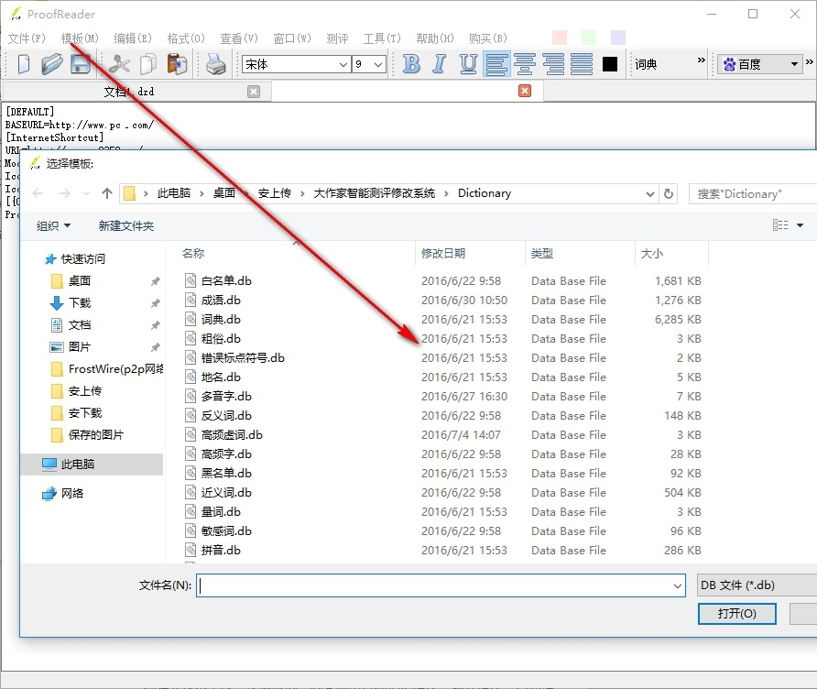The width and height of the screenshot is (817, 689).
Task: Toggle Italic formatting
Action: coord(440,64)
